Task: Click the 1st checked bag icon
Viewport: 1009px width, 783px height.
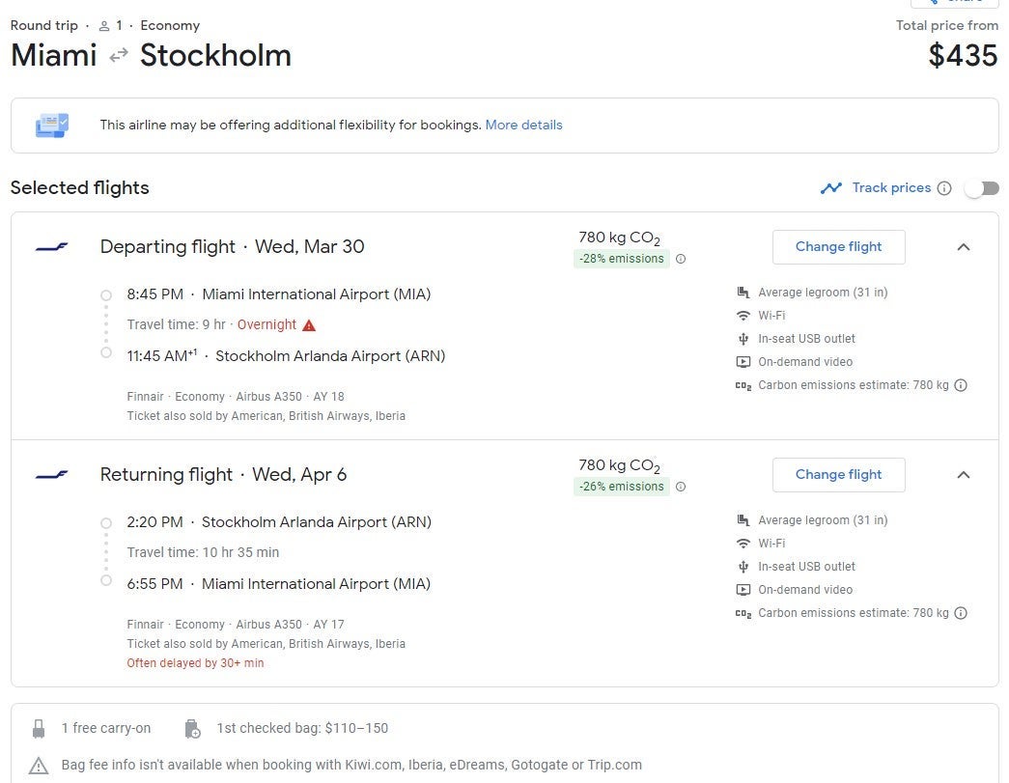Action: [192, 729]
